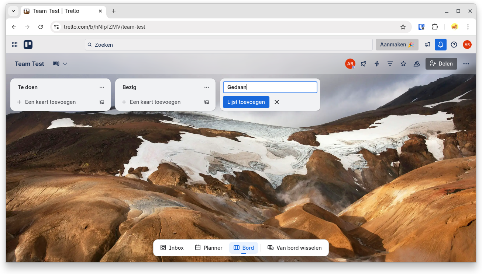Cancel adding the new list
The height and width of the screenshot is (274, 482).
(x=277, y=102)
